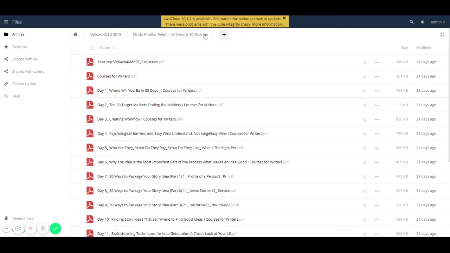Image resolution: width=450 pixels, height=253 pixels.
Task: Open more actions for Day 3 file
Action: (x=377, y=119)
